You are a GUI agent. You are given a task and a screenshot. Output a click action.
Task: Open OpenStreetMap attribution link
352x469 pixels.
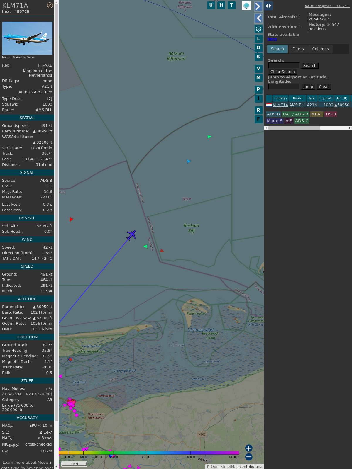click(x=225, y=467)
